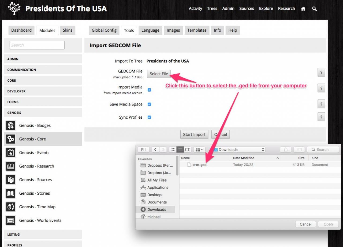
Task: Disable the Sync Profiles checkbox
Action: tap(149, 117)
